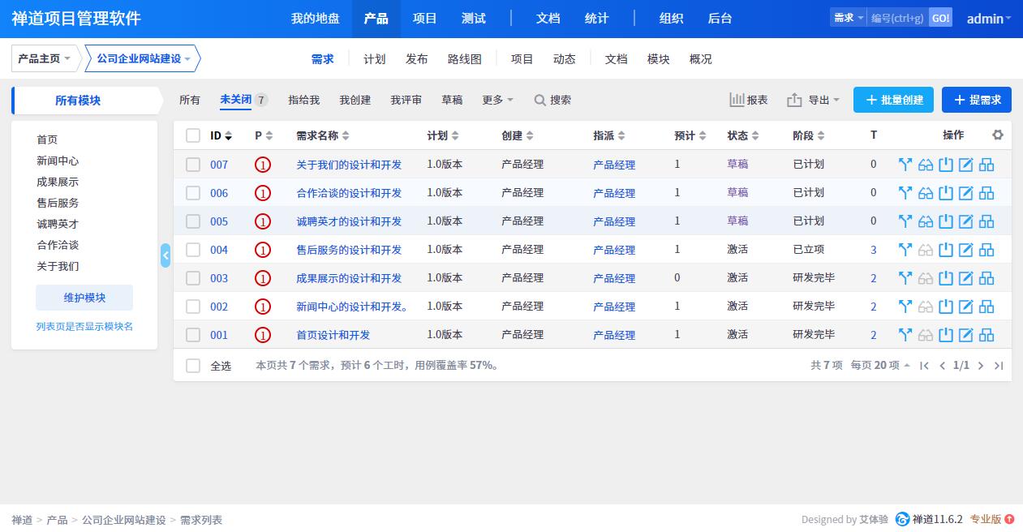The width and height of the screenshot is (1023, 532).
Task: Click the close icon for story 005
Action: pyautogui.click(x=946, y=221)
